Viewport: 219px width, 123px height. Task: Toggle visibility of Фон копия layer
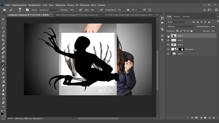tap(168, 49)
